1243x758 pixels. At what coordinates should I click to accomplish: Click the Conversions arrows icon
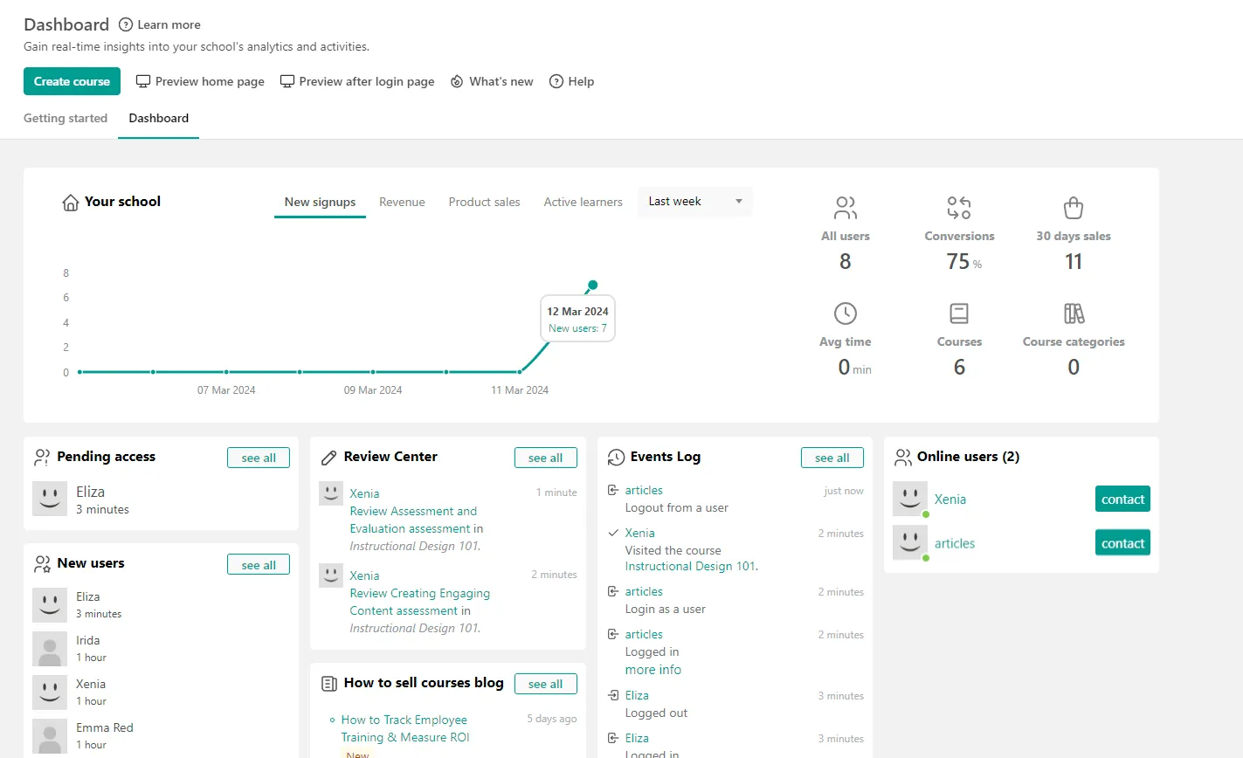coord(959,208)
